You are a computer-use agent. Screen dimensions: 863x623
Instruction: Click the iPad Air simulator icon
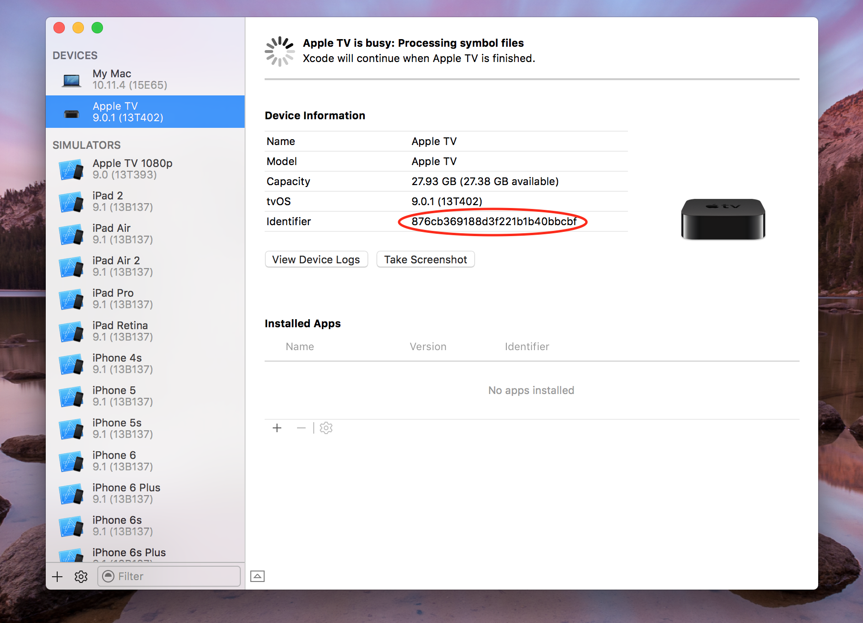(x=72, y=234)
